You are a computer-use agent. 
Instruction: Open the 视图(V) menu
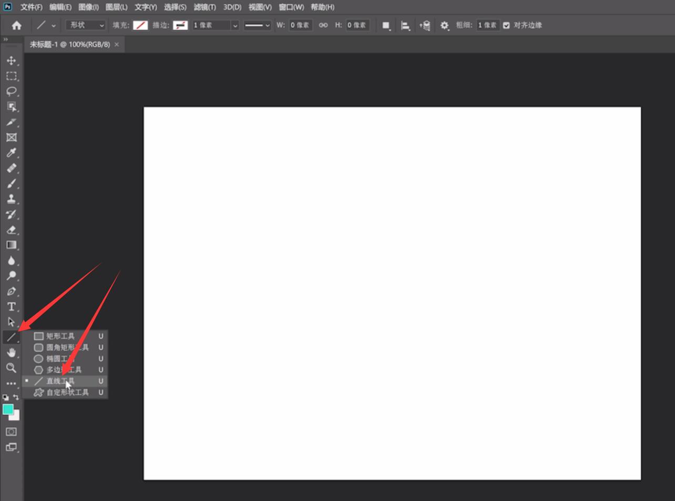[260, 7]
